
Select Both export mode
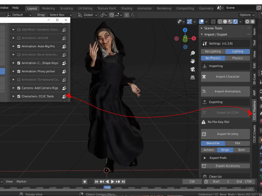pyautogui.click(x=242, y=150)
